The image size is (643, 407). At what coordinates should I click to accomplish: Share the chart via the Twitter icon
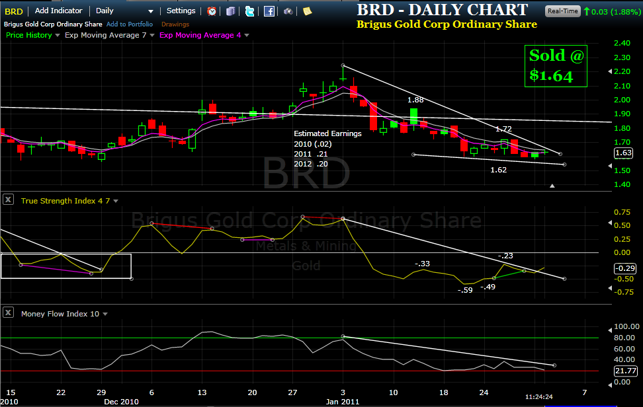point(249,11)
